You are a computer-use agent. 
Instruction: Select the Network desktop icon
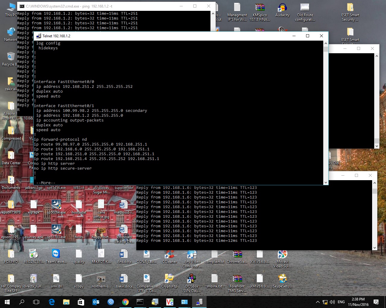point(11,34)
